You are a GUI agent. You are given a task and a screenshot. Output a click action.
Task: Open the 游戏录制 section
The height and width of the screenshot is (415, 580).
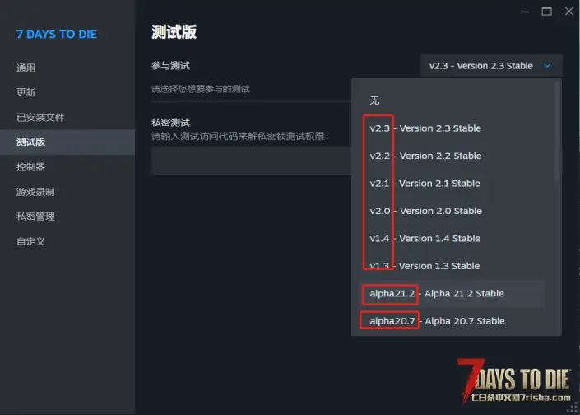[35, 192]
